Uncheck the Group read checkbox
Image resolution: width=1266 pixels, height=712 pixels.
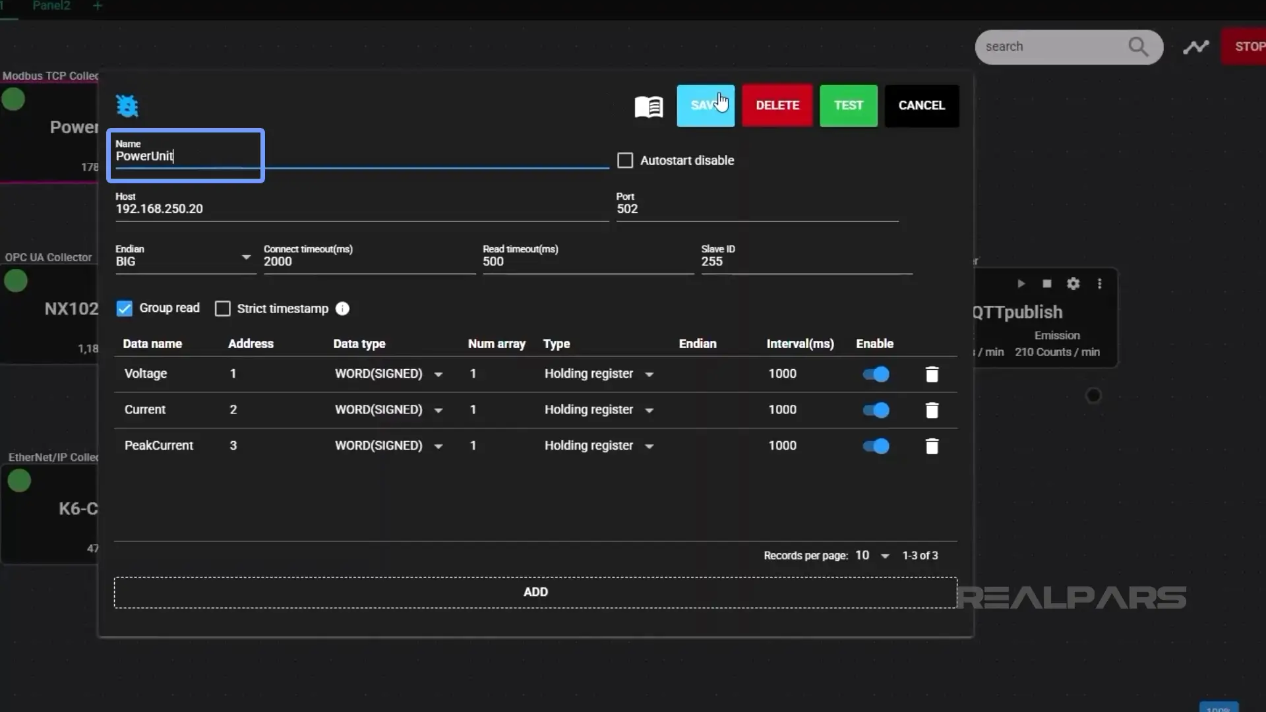[124, 309]
